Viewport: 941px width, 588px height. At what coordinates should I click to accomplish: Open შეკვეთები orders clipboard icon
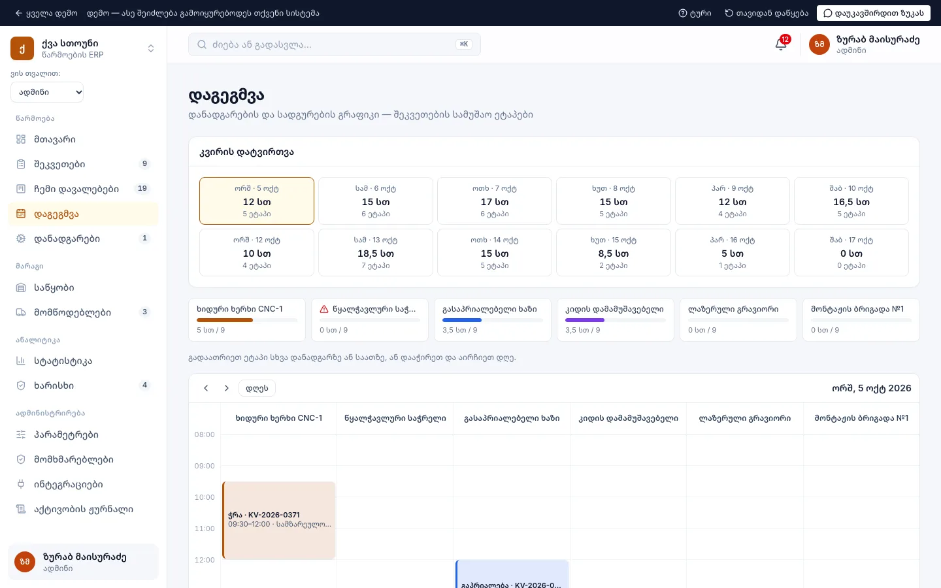click(x=21, y=164)
